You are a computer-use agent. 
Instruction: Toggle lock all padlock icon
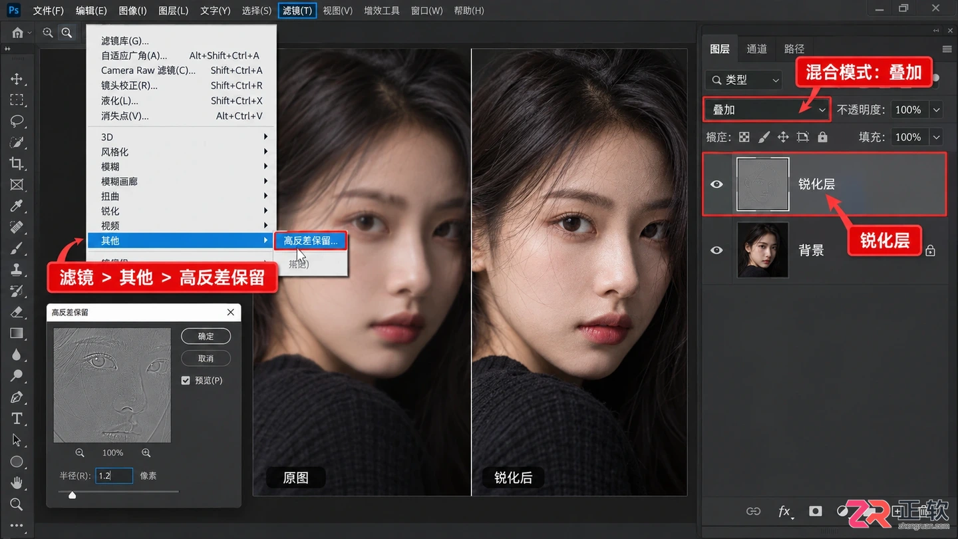click(x=822, y=137)
